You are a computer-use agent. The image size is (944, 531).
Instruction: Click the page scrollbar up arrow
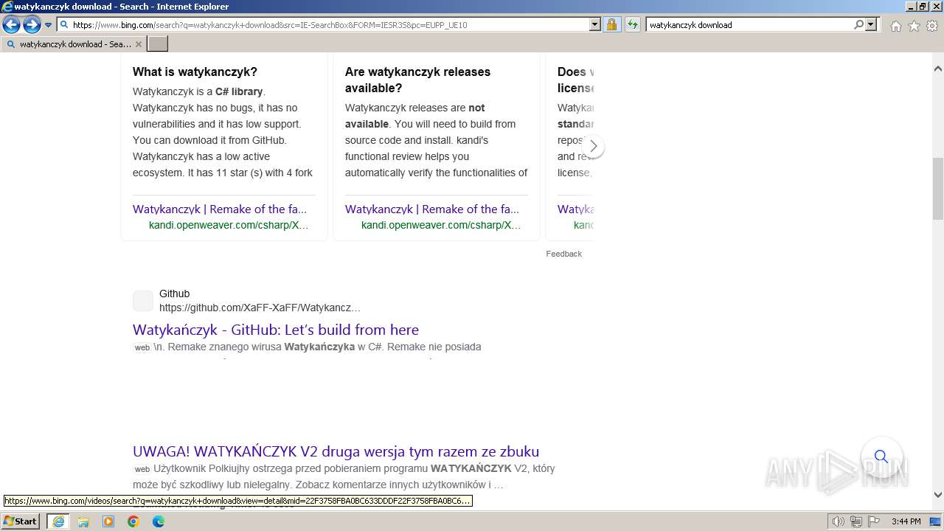[x=938, y=69]
